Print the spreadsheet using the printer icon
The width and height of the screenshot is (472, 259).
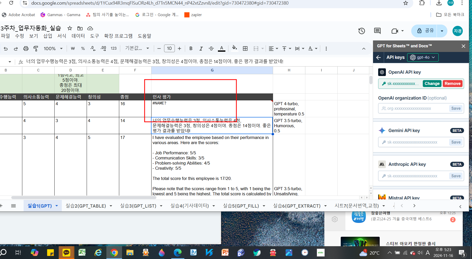pyautogui.click(x=26, y=49)
